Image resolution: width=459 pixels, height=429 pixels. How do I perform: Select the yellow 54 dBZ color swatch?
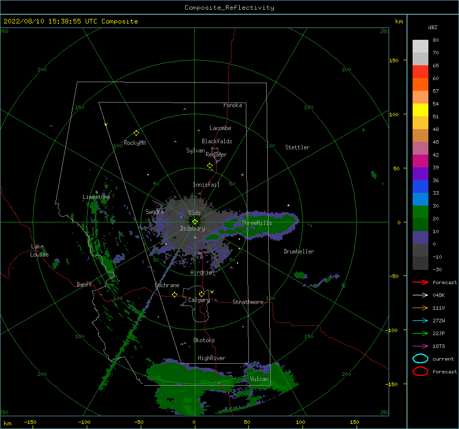[x=420, y=110]
